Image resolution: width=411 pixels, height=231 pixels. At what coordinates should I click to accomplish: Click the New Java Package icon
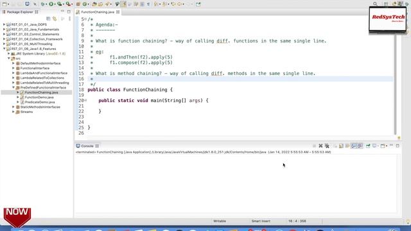pos(78,4)
